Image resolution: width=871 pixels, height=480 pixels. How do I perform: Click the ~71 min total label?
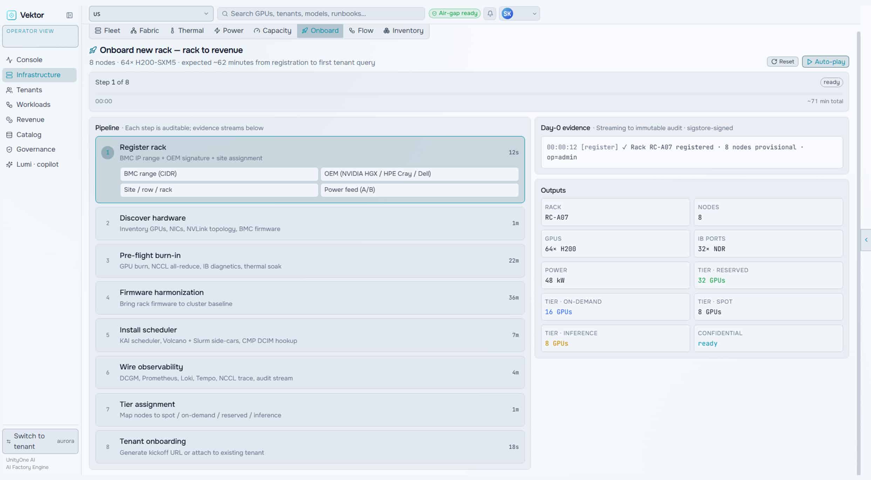(x=825, y=101)
